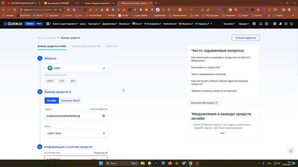The height and width of the screenshot is (167, 298).
Task: Click the browser URL address bar
Action: click(41, 10)
